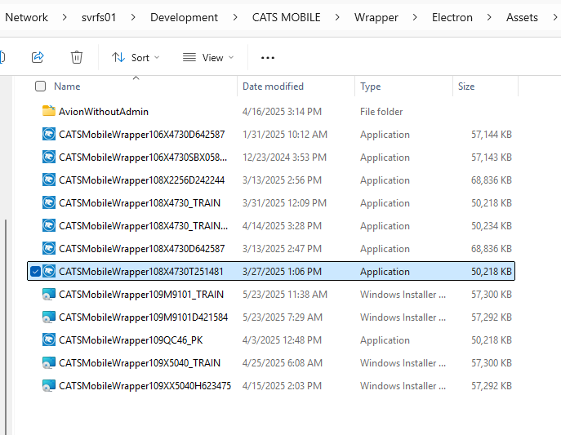Sort by the Type column header
Viewport: 561px width, 435px height.
tap(370, 87)
